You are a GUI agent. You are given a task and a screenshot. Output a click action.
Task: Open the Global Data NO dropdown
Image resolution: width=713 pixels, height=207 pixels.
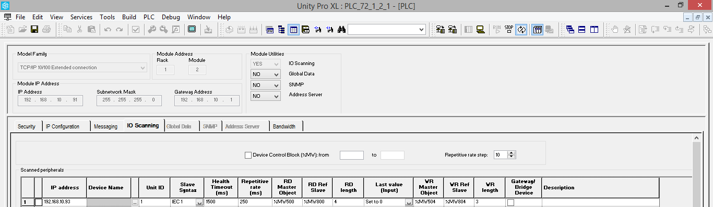point(265,74)
